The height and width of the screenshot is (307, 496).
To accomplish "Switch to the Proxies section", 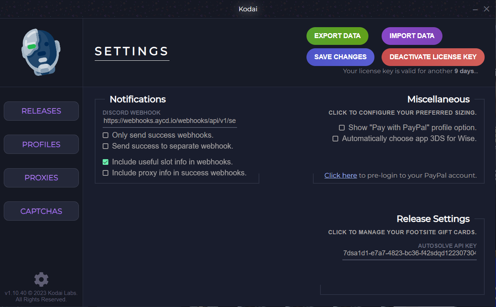I will click(x=41, y=178).
